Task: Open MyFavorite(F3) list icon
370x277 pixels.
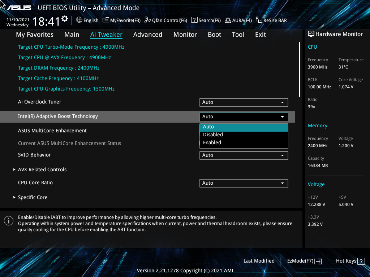Action: 106,20
